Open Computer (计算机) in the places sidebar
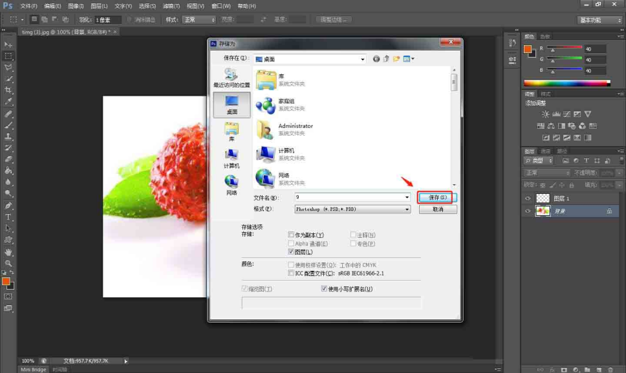The height and width of the screenshot is (373, 626). [232, 158]
